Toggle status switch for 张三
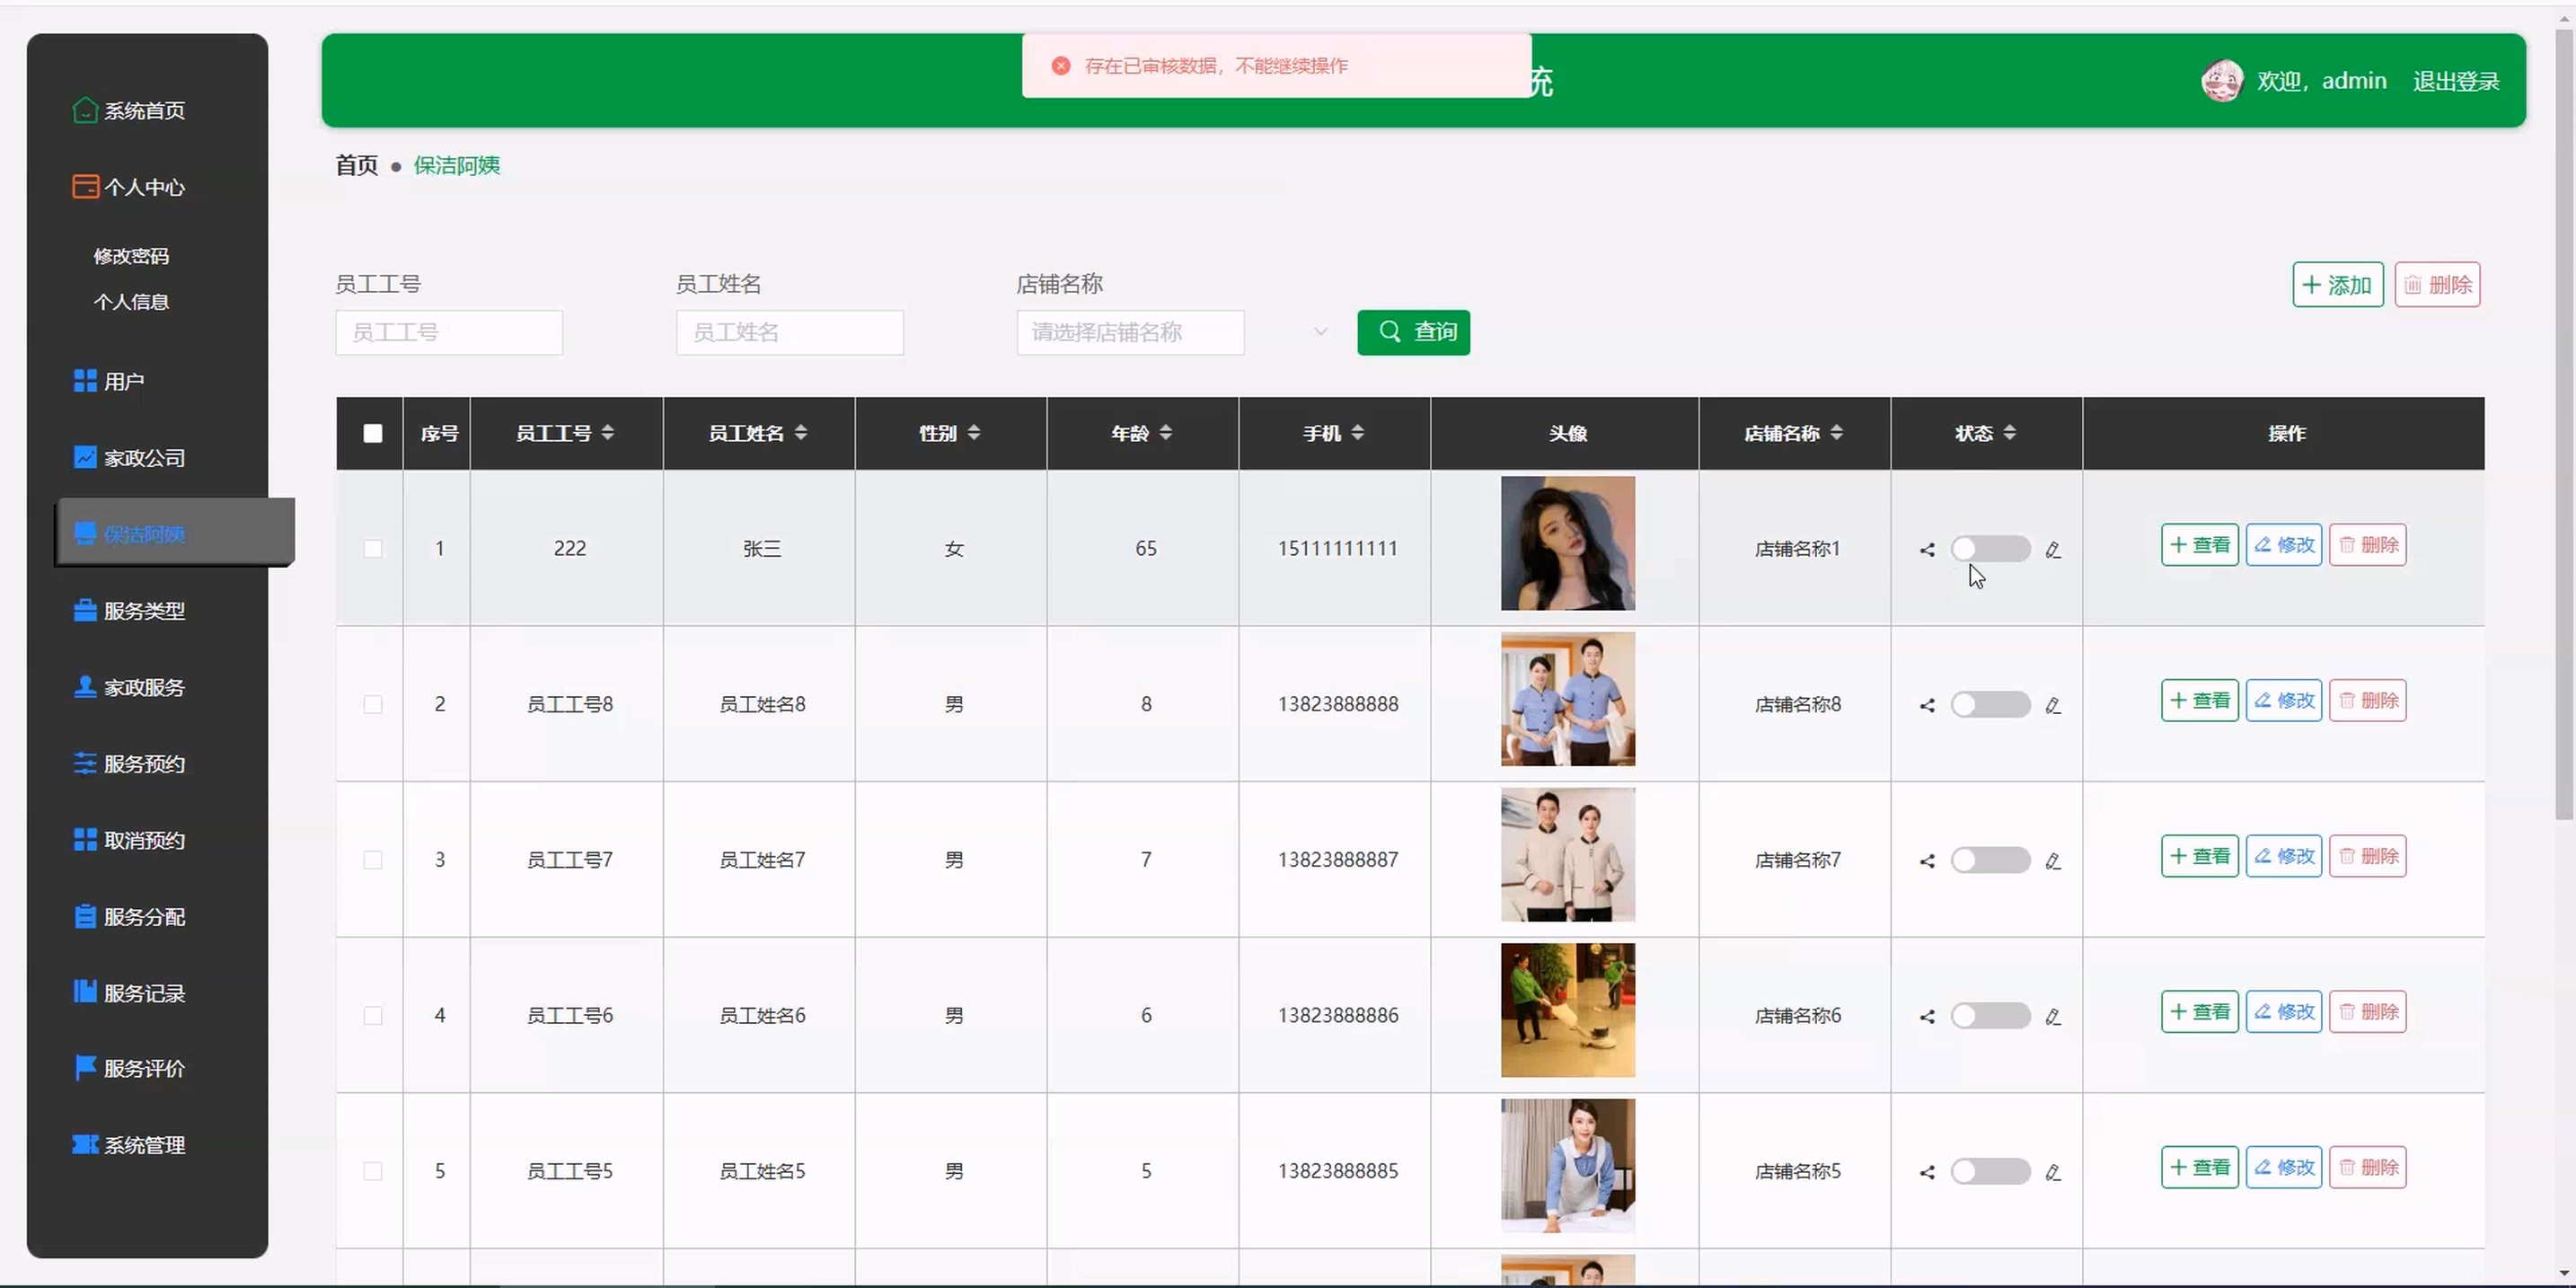2576x1288 pixels. tap(1990, 549)
